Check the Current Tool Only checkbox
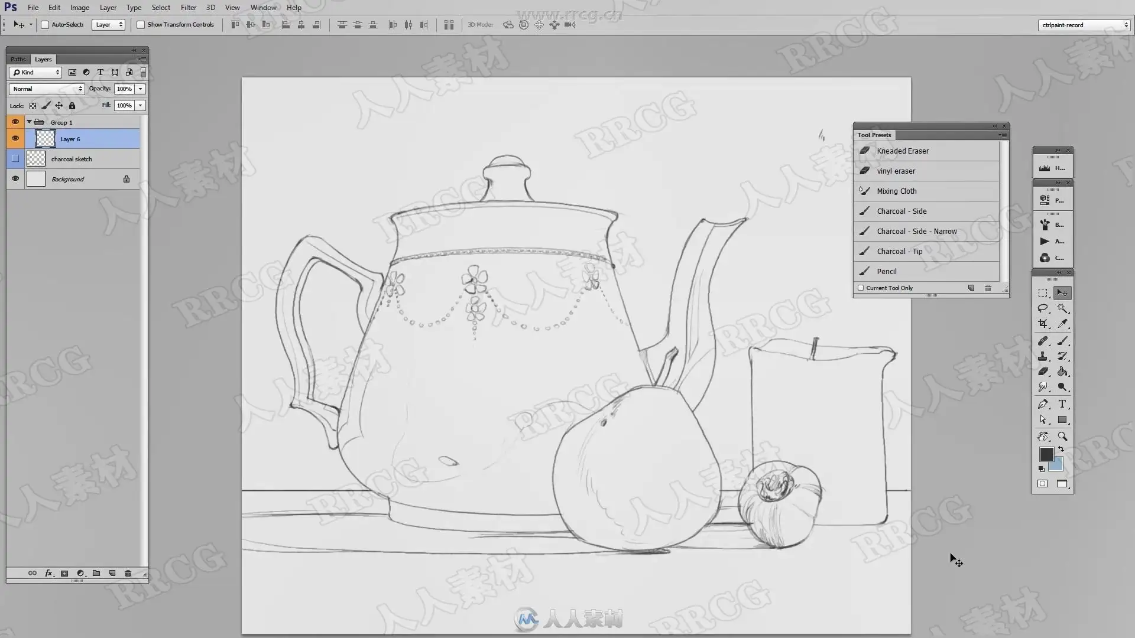This screenshot has height=638, width=1135. [x=861, y=288]
